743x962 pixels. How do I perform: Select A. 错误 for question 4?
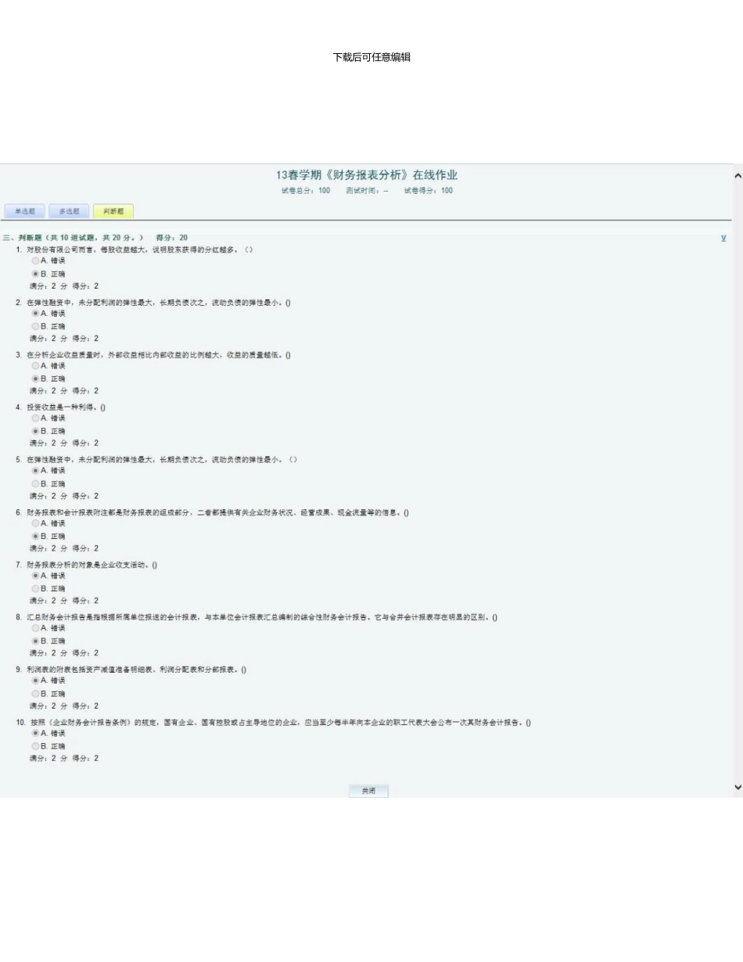click(x=35, y=418)
